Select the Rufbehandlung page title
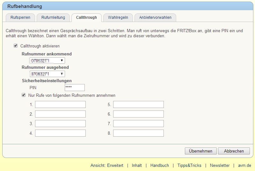Viewport: 255px width, 171px height. pos(25,6)
